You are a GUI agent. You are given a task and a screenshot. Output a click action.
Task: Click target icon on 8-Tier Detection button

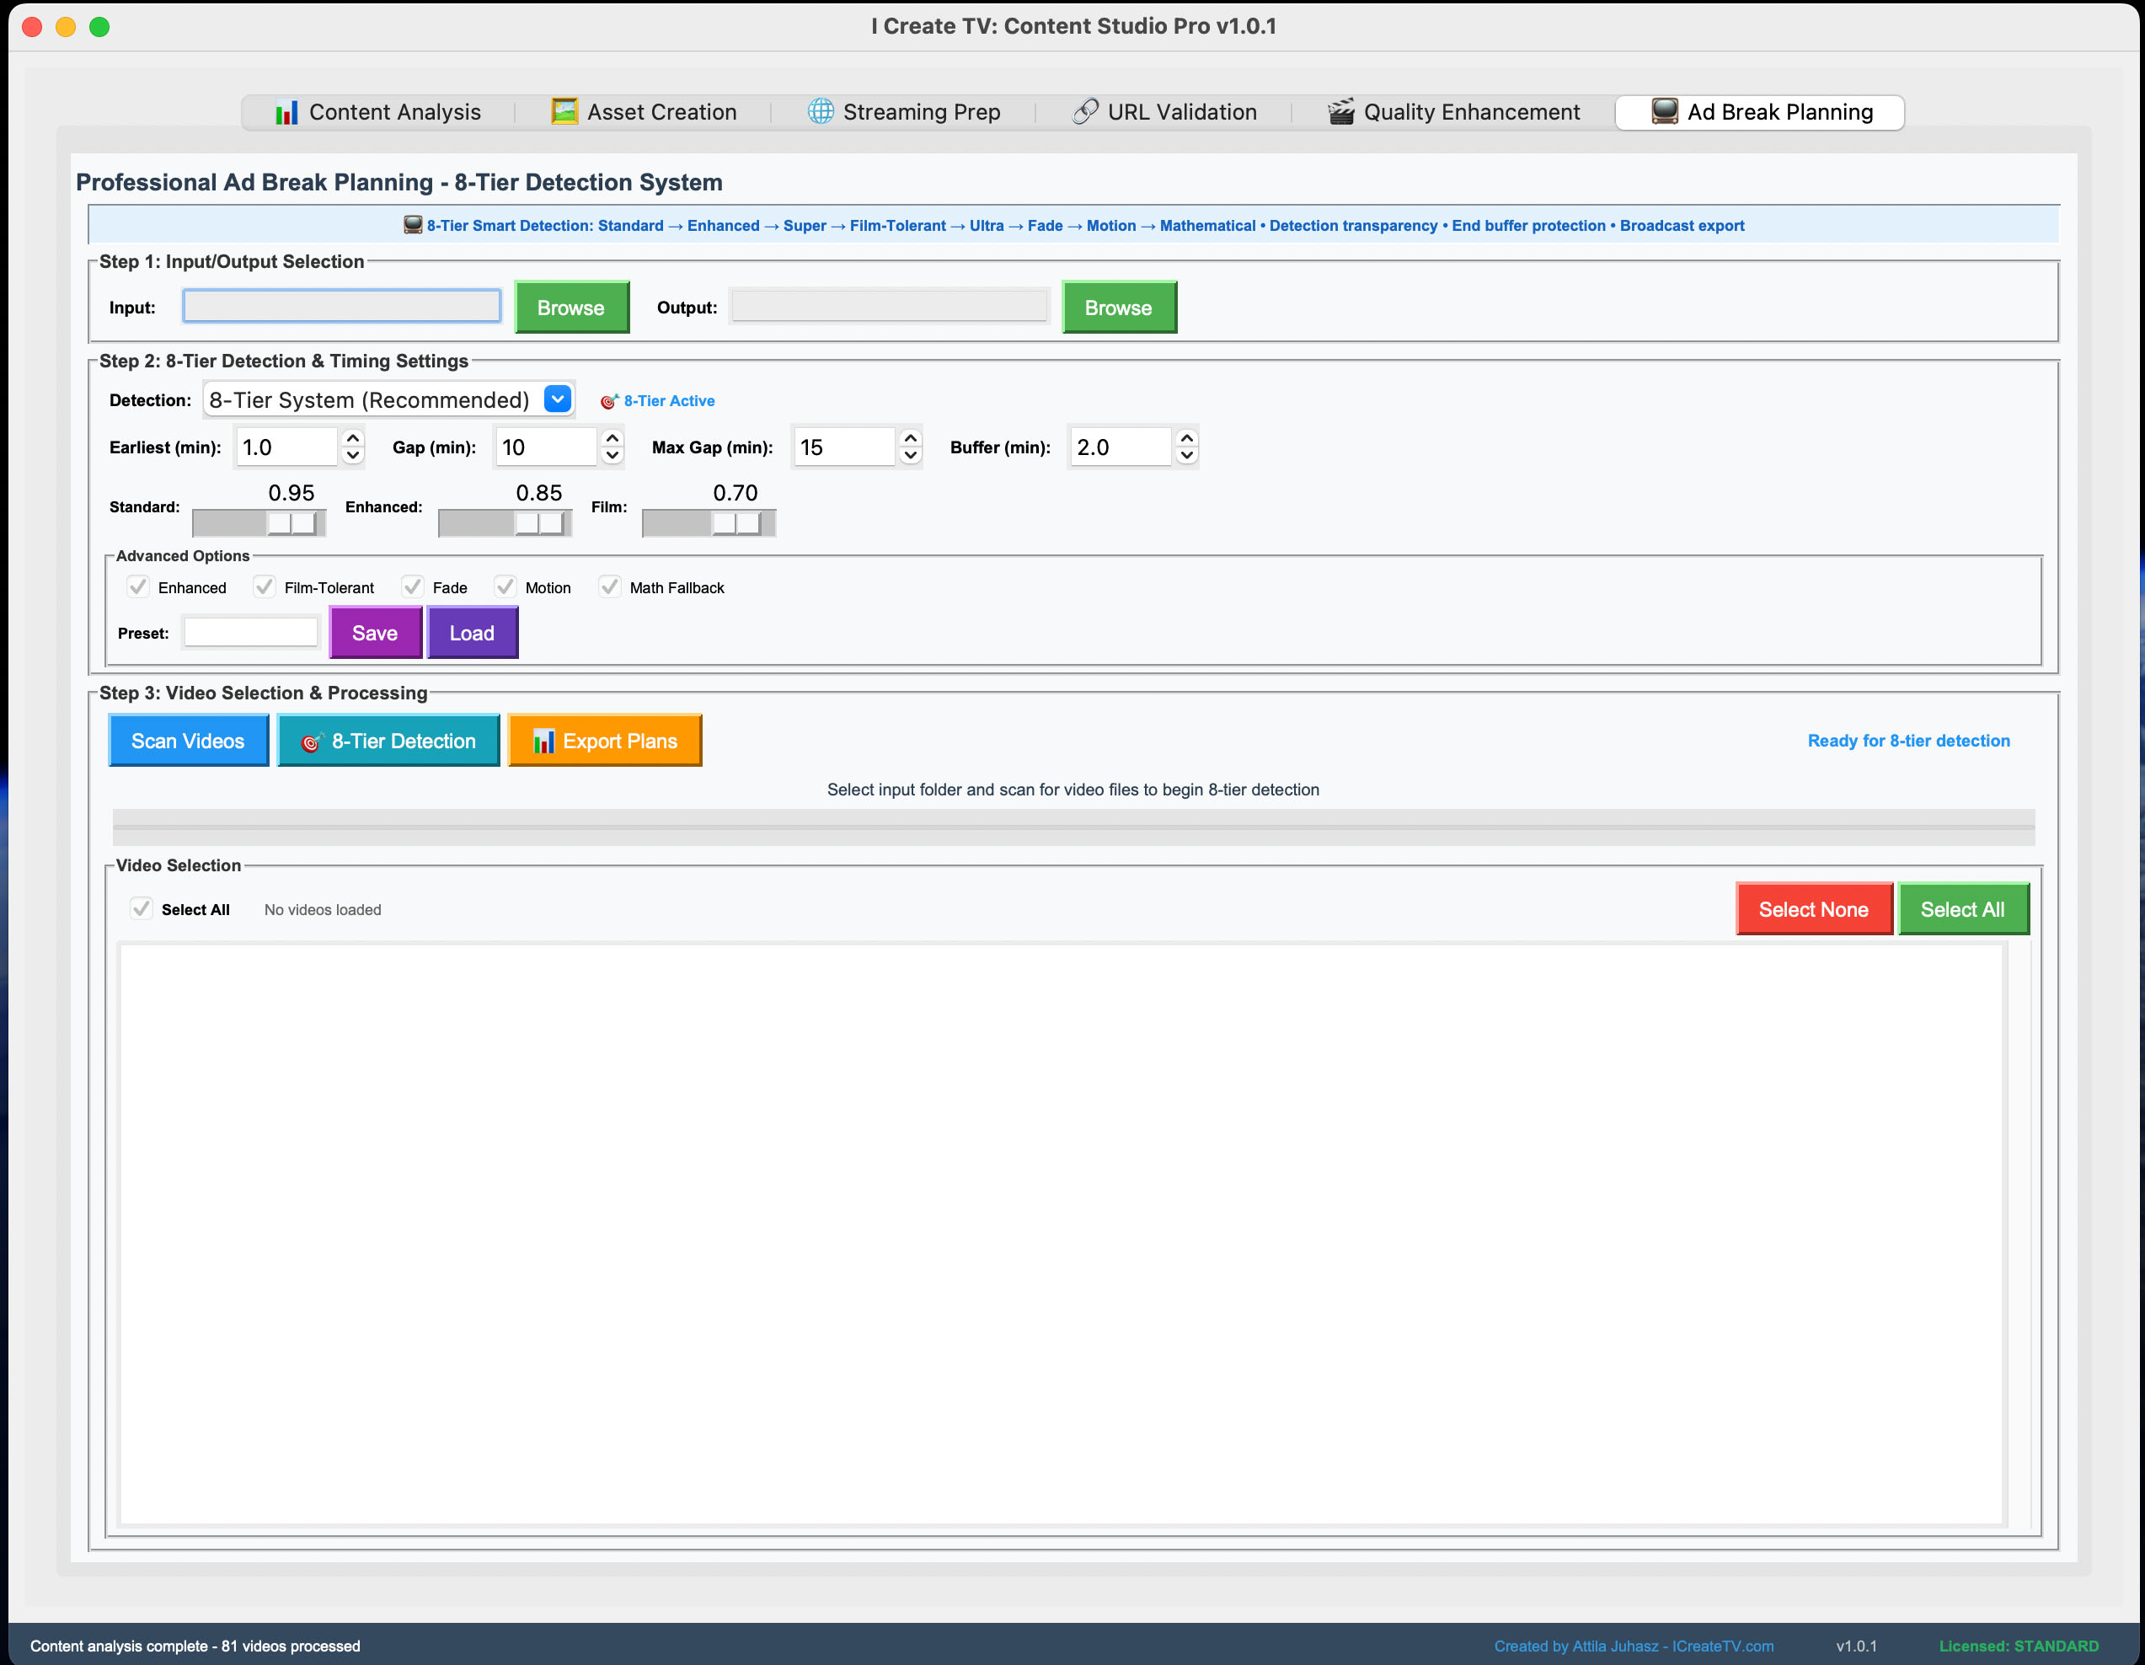coord(312,742)
